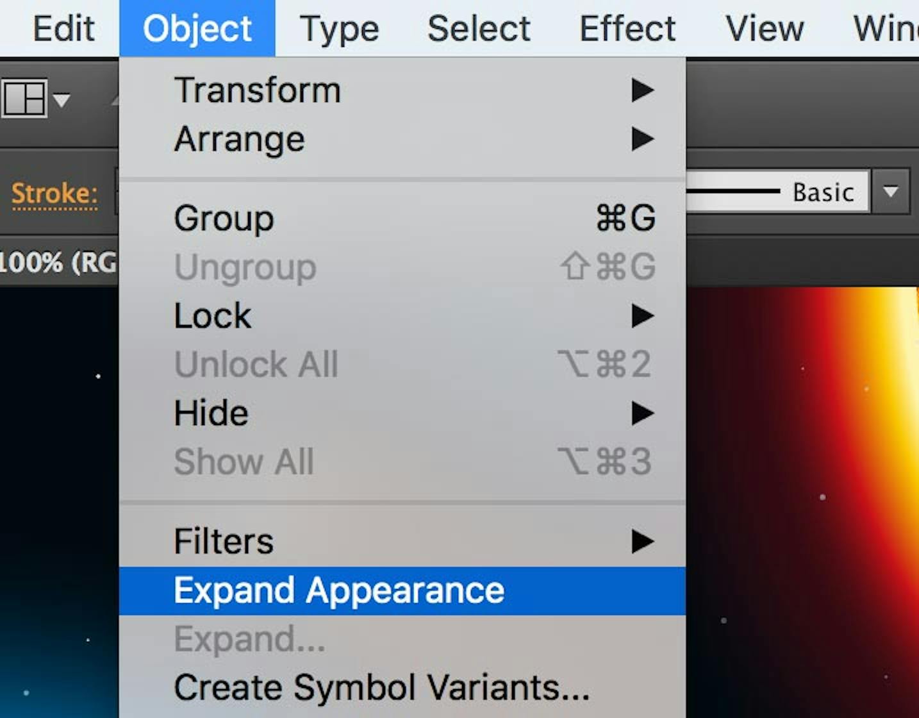Screen dimensions: 919x718
Task: Open the Window menu
Action: coord(891,28)
